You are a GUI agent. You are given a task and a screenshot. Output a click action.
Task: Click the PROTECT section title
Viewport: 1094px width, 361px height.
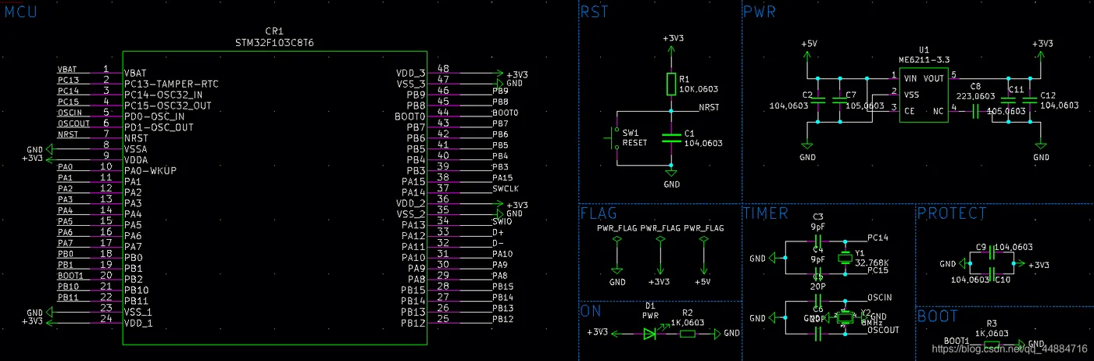point(952,213)
